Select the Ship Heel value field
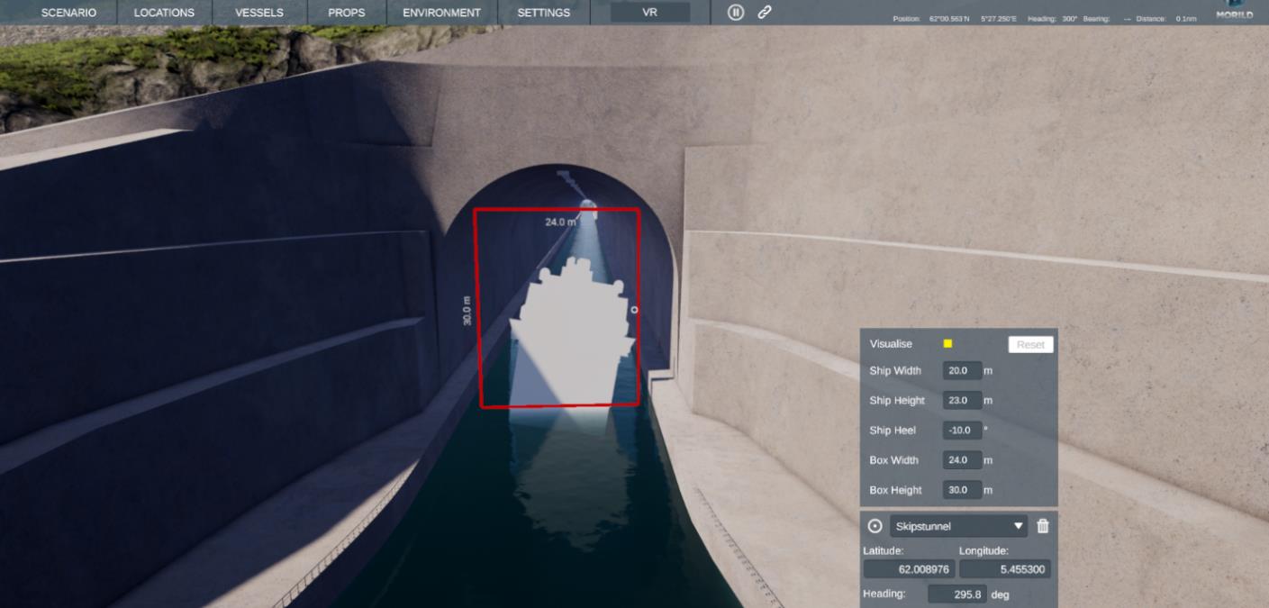The width and height of the screenshot is (1269, 608). point(961,431)
